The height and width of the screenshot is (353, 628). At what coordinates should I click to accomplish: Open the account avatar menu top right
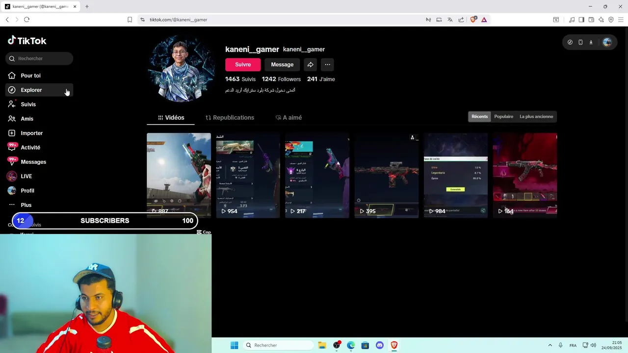[x=607, y=42]
